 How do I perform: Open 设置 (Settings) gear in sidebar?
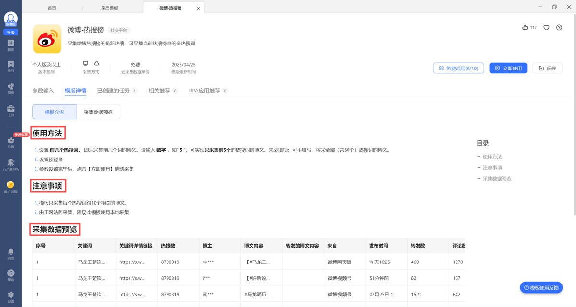11,297
